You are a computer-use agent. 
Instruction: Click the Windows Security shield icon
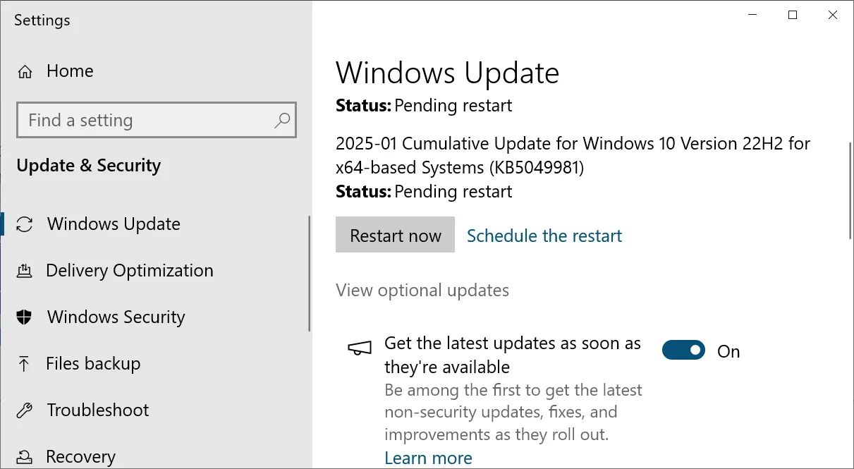tap(25, 317)
